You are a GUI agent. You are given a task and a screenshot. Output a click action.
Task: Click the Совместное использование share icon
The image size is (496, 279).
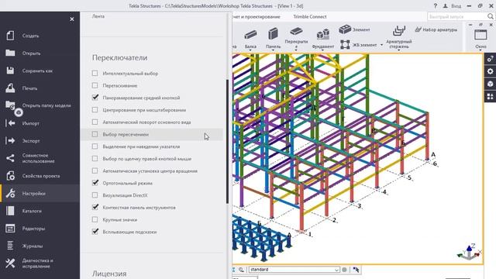click(x=10, y=158)
